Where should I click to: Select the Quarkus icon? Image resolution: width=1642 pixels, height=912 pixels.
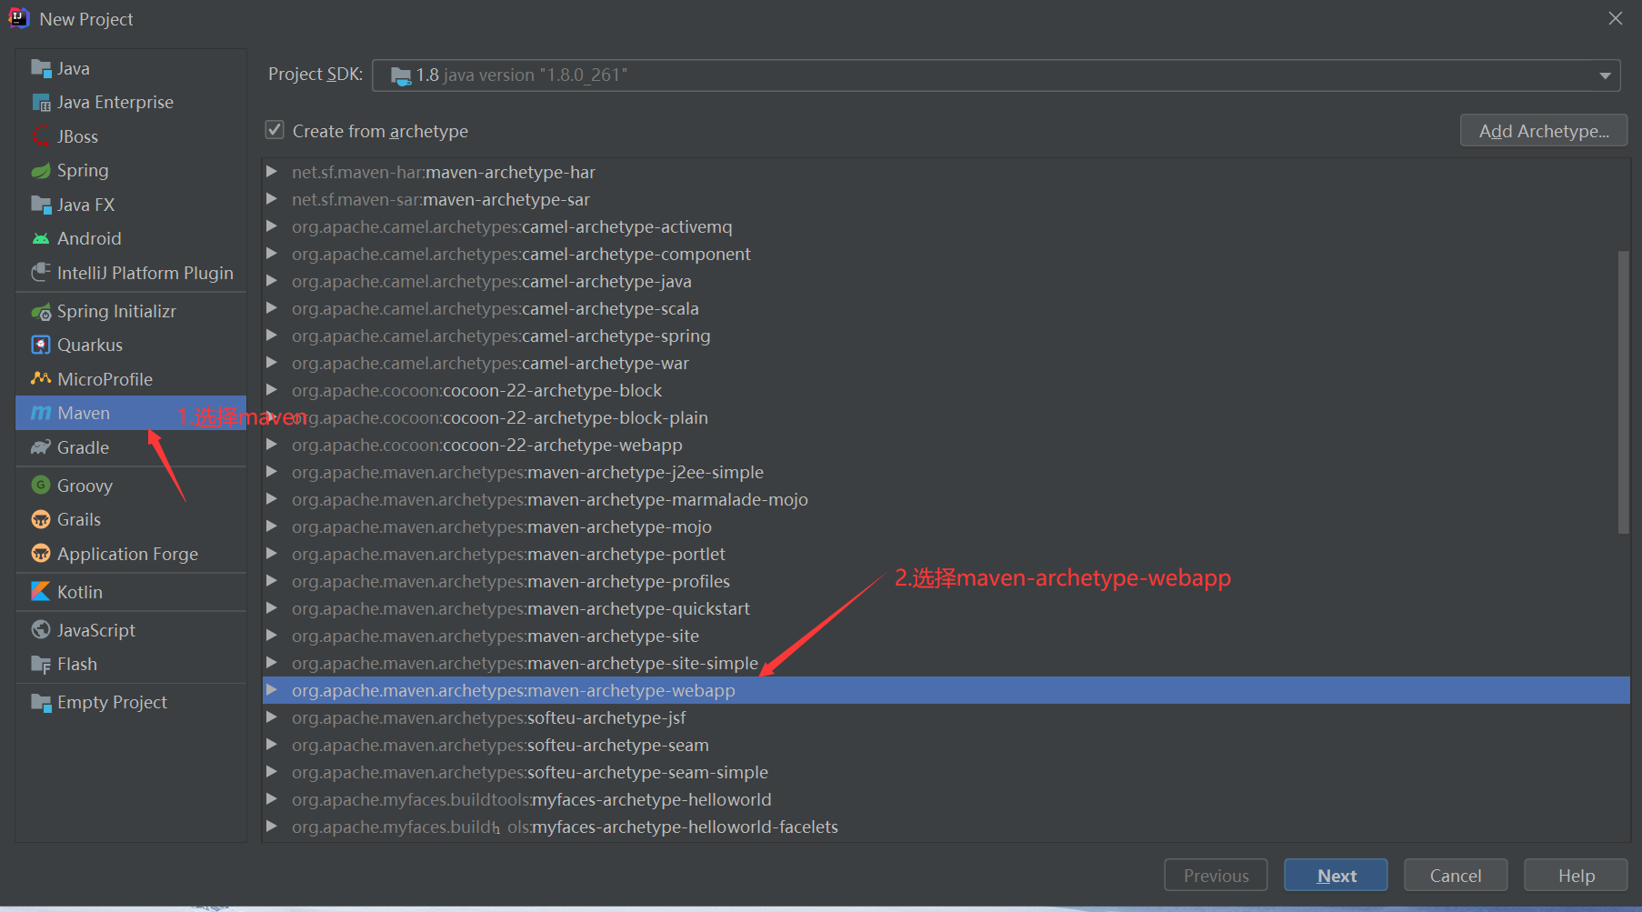click(x=41, y=345)
